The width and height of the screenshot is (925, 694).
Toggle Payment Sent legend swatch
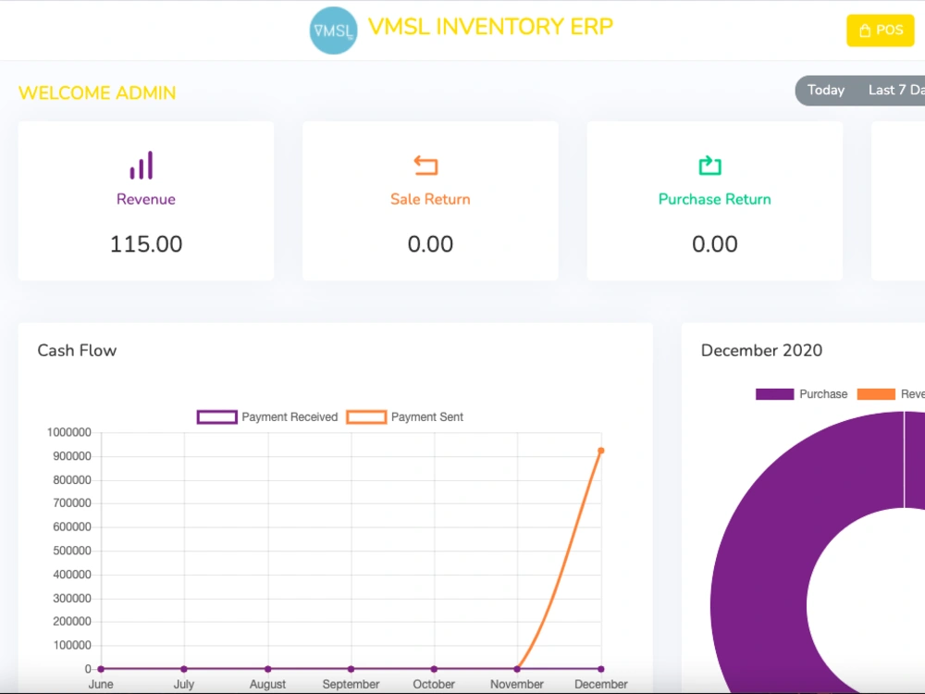tap(366, 417)
